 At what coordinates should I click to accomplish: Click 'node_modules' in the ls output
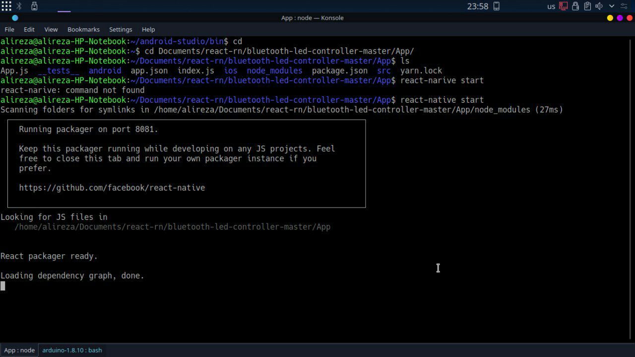(x=274, y=71)
